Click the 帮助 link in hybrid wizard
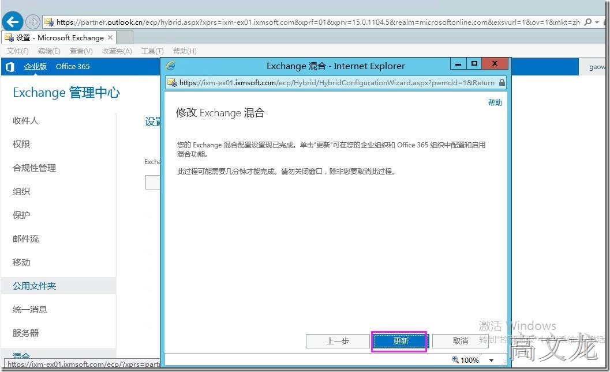Viewport: 610px width, 372px height. 495,103
